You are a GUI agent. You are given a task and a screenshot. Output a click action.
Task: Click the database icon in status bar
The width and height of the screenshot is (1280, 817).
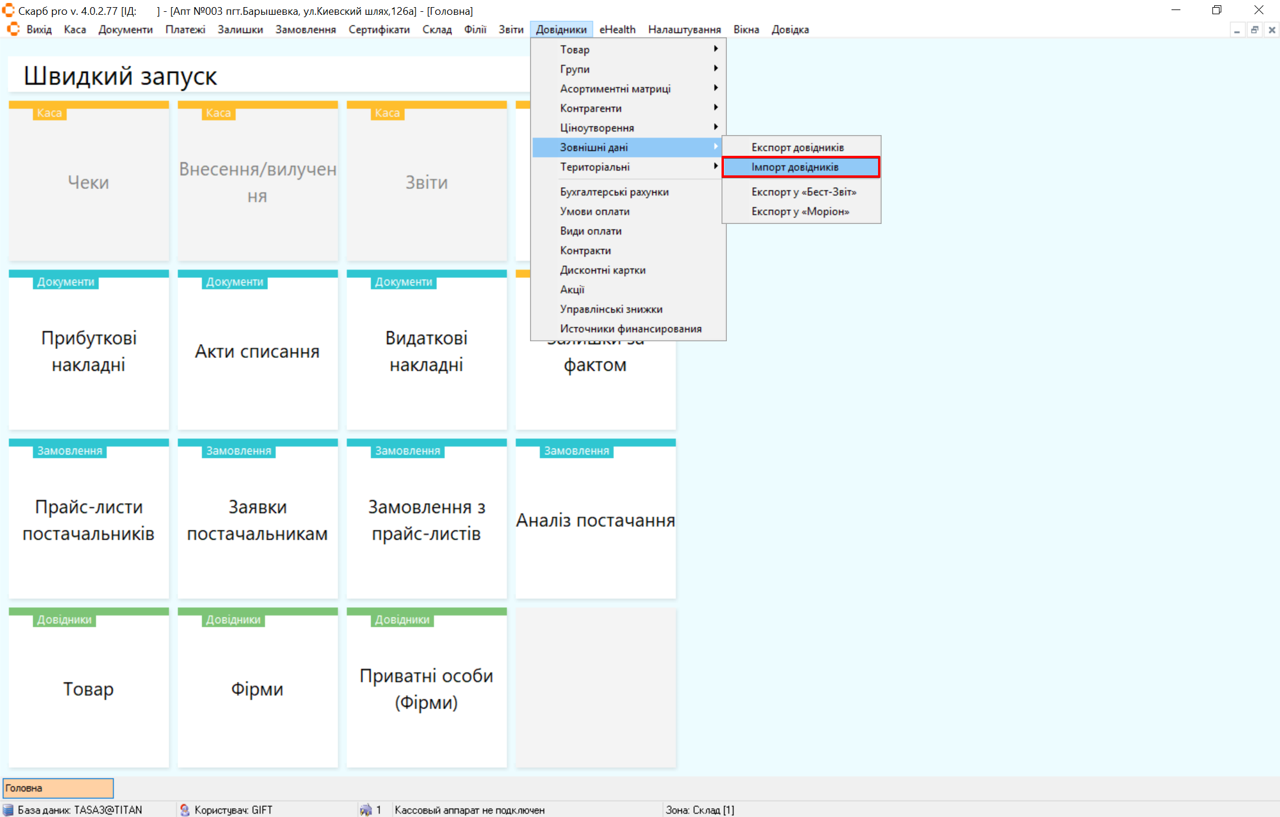click(8, 810)
